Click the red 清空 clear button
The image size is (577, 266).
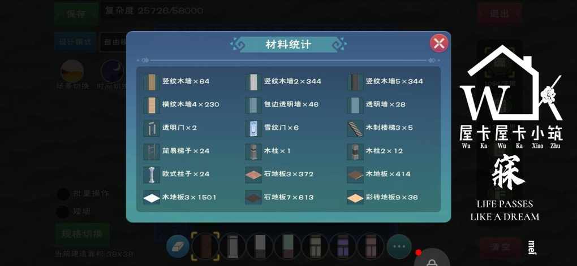click(x=500, y=247)
